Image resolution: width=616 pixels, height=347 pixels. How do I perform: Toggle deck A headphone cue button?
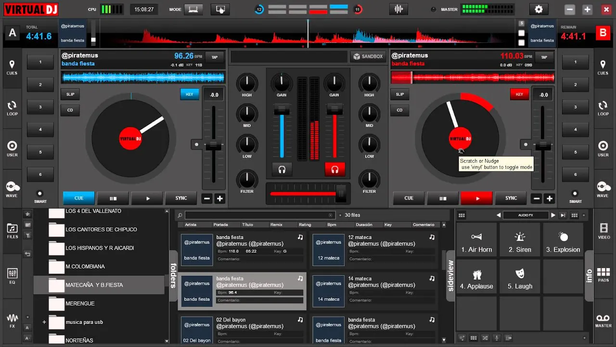(282, 169)
